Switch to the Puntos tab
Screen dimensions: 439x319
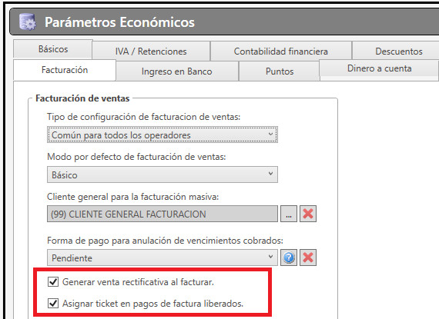pos(280,71)
